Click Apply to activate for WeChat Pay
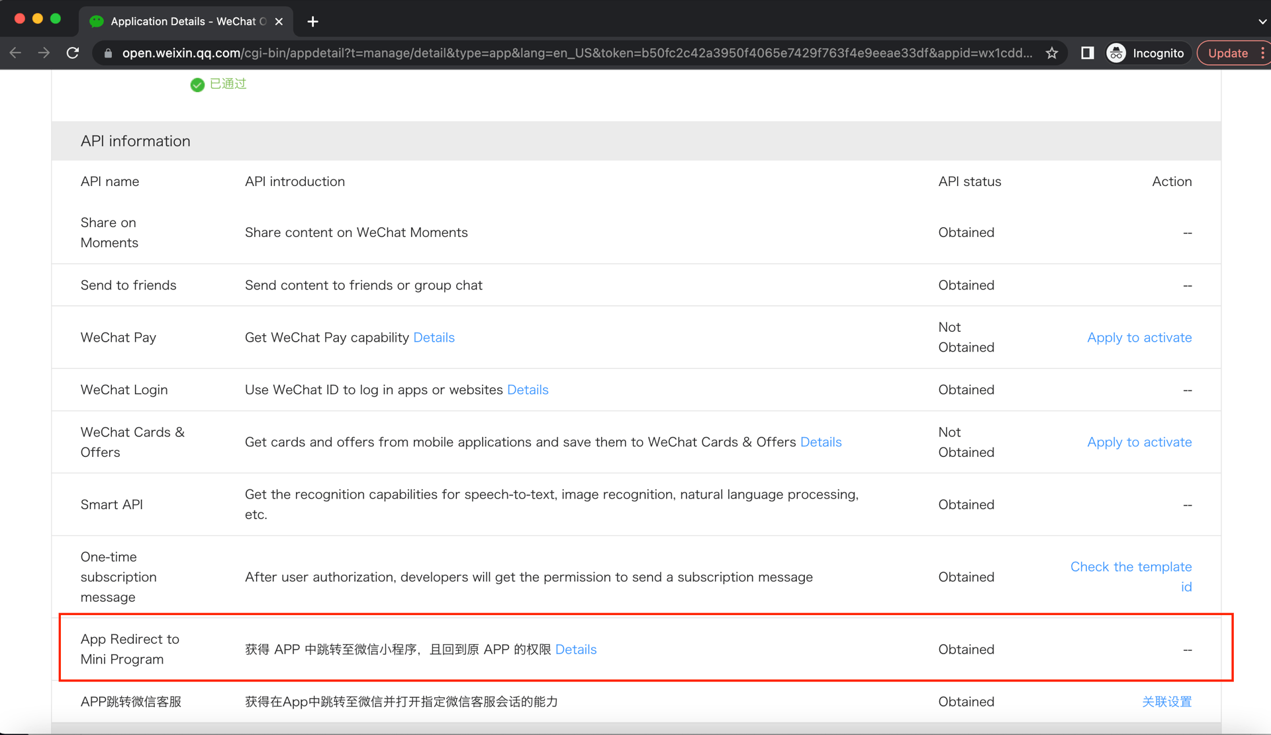The image size is (1271, 735). 1139,337
